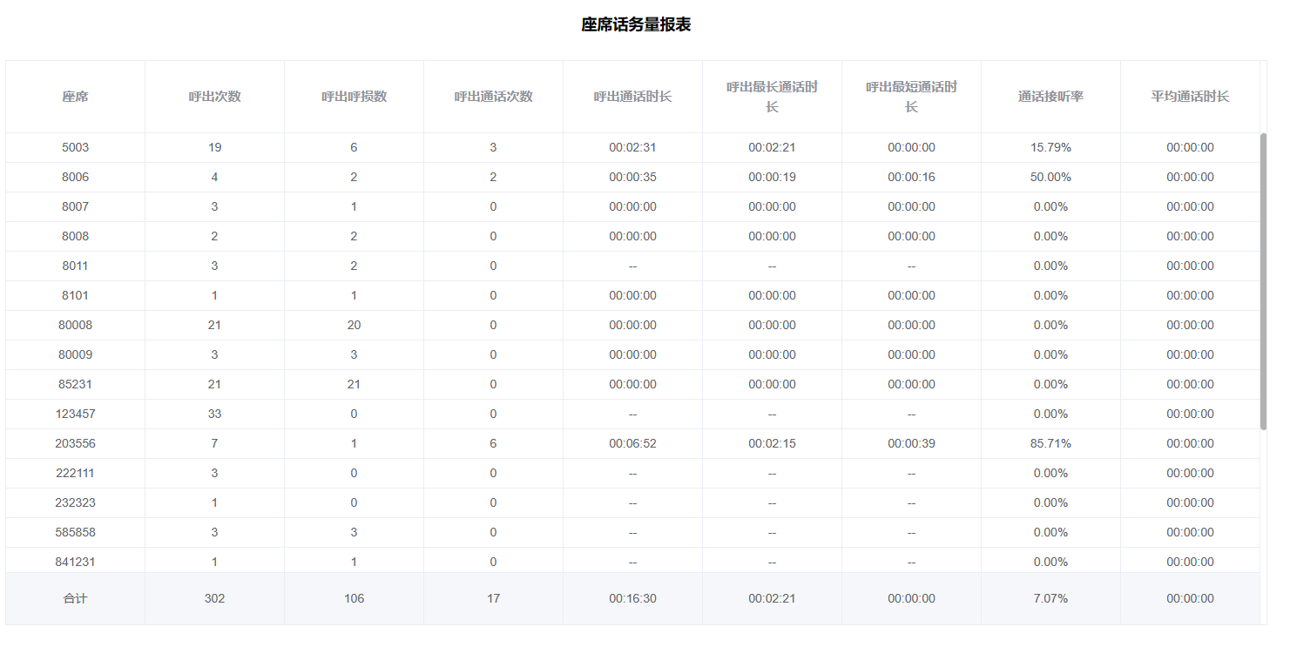Screen dimensions: 1290x647
Task: Click the 呼出呼损数 value 21 for seat 85231
Action: click(354, 385)
